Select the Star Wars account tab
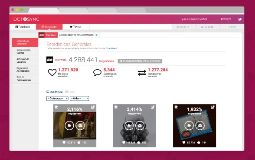The width and height of the screenshot is (255, 160). (x=48, y=35)
